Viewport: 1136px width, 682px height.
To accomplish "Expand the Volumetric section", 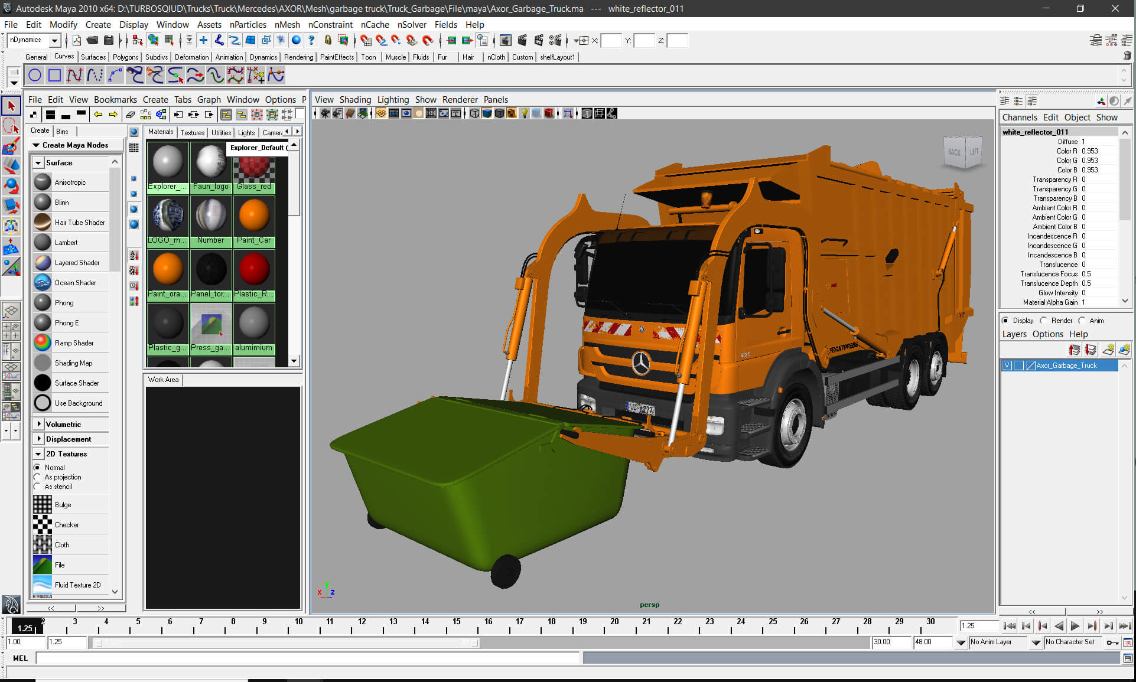I will (x=38, y=425).
